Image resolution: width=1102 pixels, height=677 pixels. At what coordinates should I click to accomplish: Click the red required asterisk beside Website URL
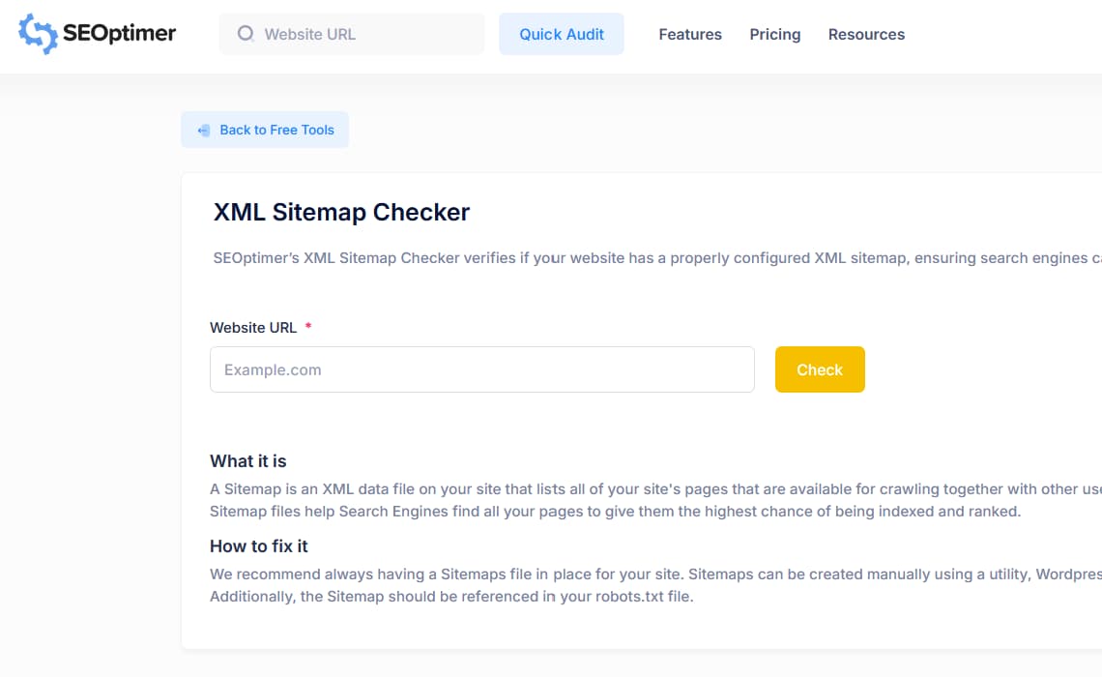click(307, 327)
